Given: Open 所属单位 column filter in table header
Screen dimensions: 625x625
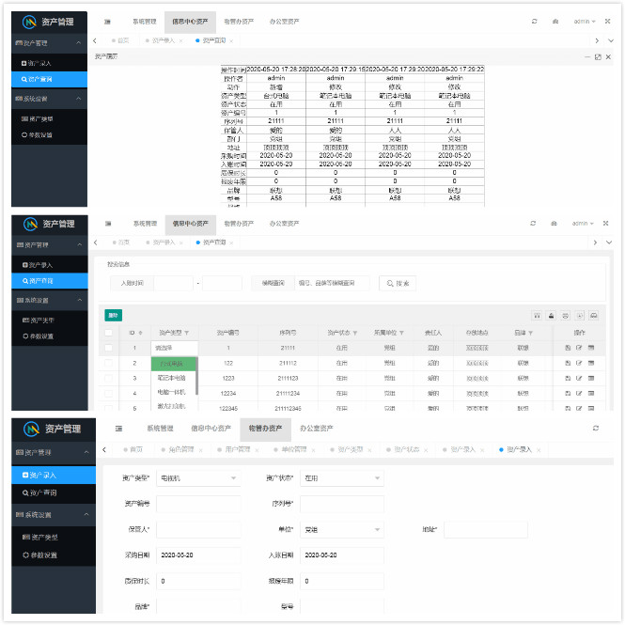Looking at the screenshot, I should coord(401,333).
